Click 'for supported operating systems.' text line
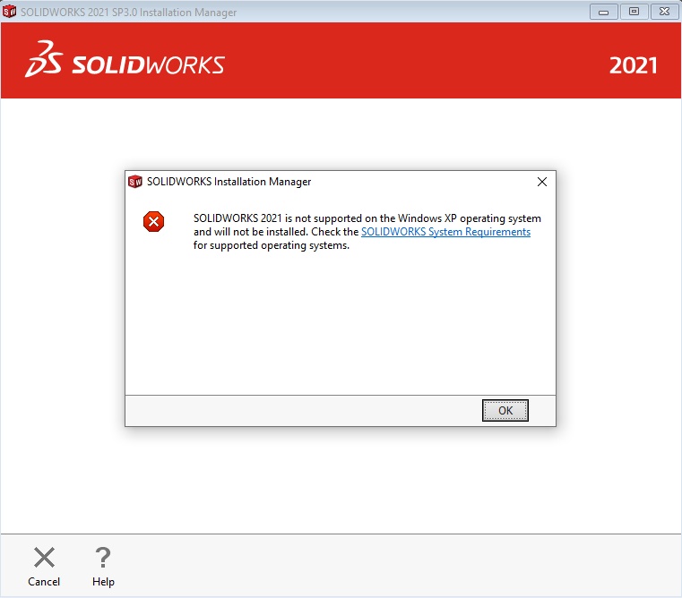The width and height of the screenshot is (682, 598). point(272,245)
